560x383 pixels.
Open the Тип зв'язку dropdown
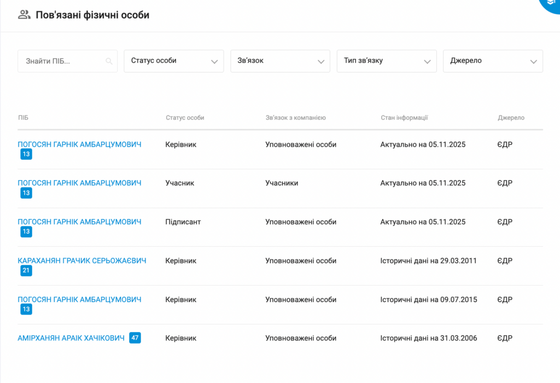point(387,61)
